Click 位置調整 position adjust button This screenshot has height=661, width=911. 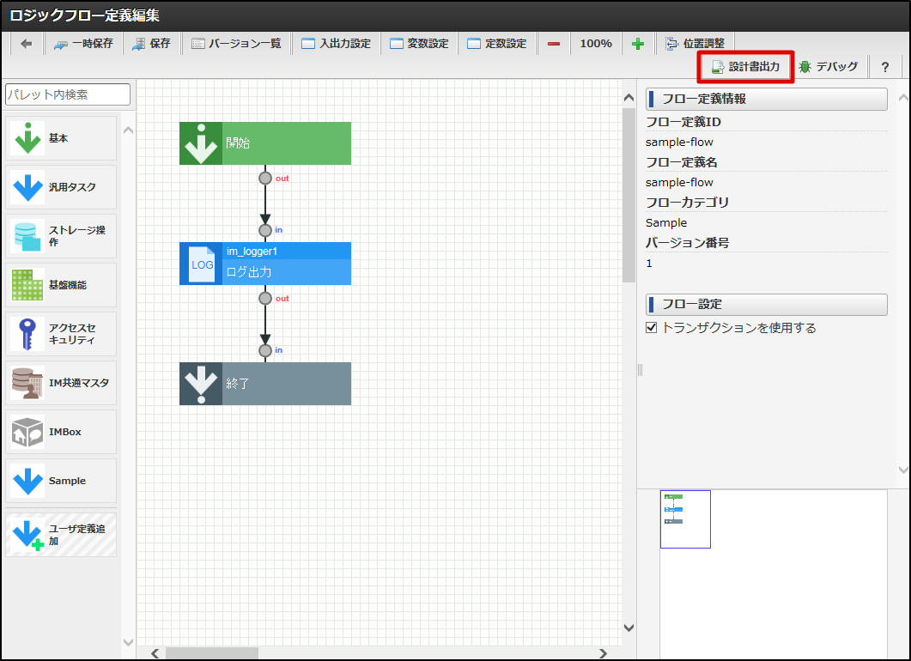(695, 44)
